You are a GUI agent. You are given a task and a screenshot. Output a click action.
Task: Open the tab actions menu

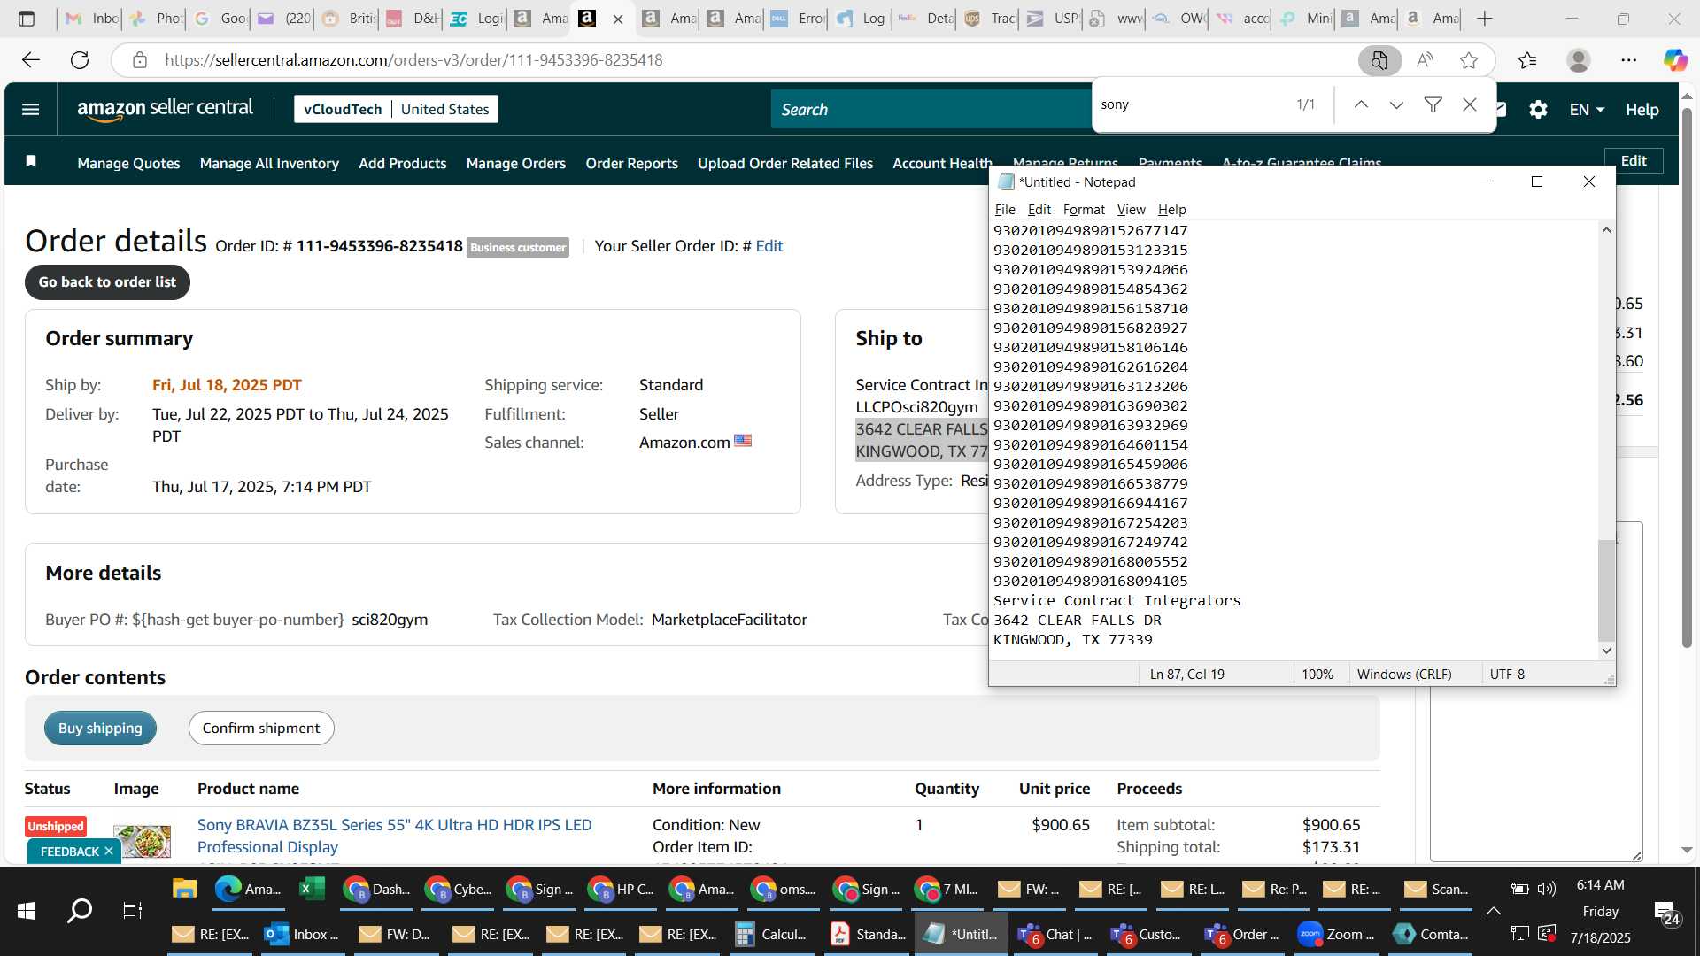click(x=27, y=19)
